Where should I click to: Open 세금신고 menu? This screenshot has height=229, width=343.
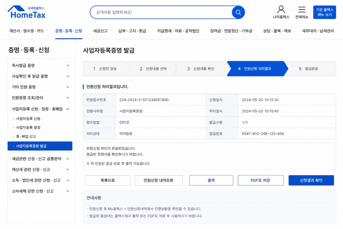[x=100, y=31]
